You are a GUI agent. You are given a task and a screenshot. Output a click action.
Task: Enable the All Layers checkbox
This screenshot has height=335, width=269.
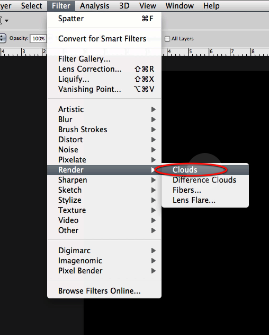[x=167, y=39]
